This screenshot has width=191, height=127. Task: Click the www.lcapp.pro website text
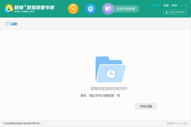click(x=24, y=11)
